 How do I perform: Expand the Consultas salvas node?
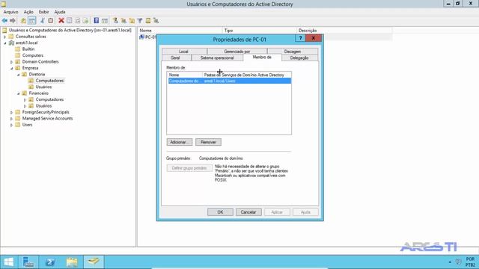(5, 37)
